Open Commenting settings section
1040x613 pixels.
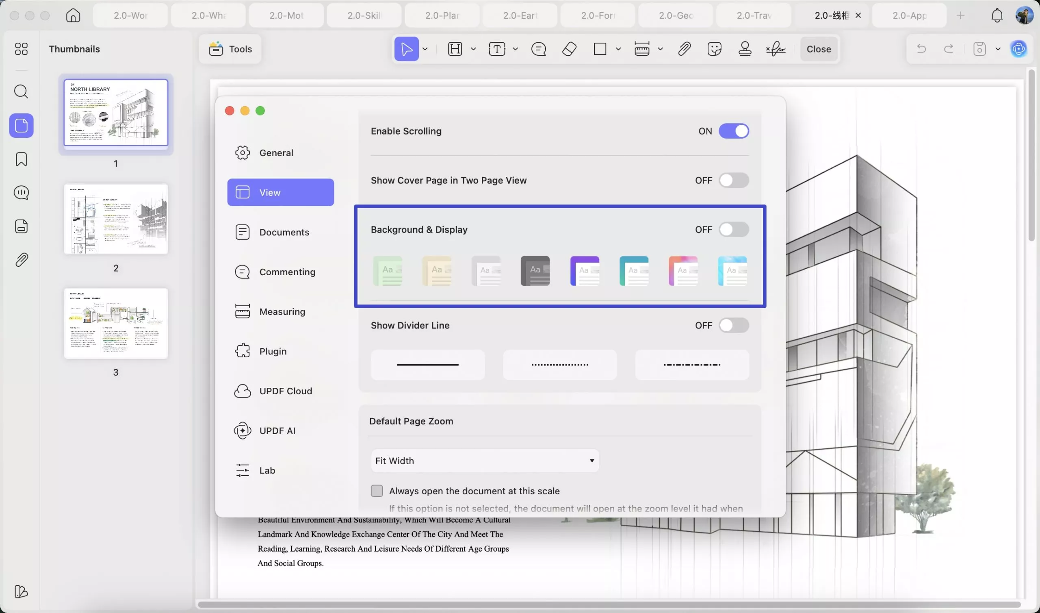[x=281, y=272]
